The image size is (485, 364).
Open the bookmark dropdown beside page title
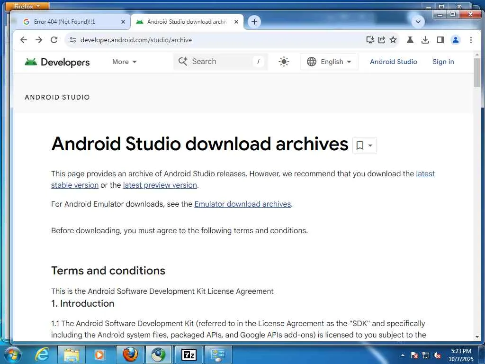click(x=365, y=145)
